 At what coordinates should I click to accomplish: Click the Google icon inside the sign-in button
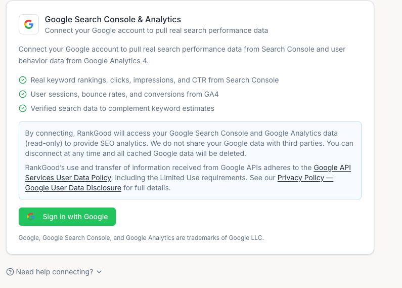tap(31, 217)
